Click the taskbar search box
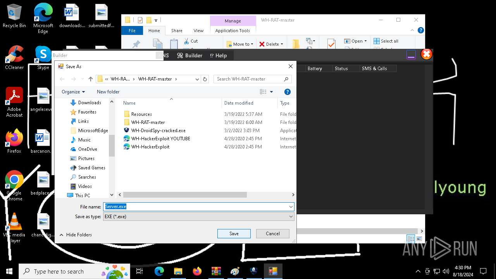Screen dimensions: 496x279 click(x=74, y=271)
